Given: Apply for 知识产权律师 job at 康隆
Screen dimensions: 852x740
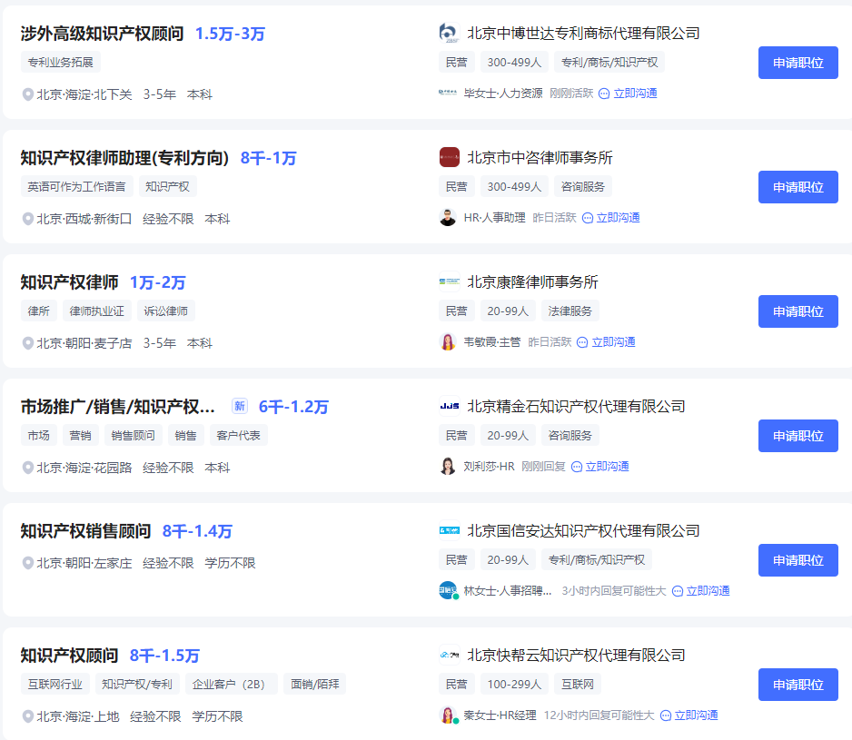Looking at the screenshot, I should [798, 311].
